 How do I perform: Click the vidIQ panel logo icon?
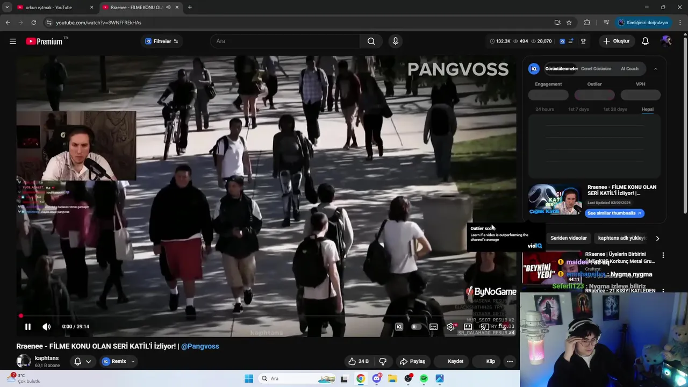(x=534, y=69)
